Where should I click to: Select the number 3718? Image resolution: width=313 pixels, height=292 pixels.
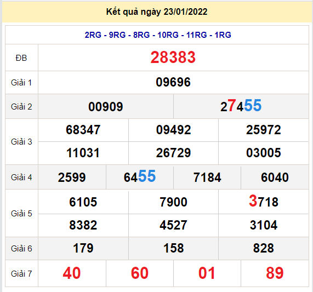[264, 201]
